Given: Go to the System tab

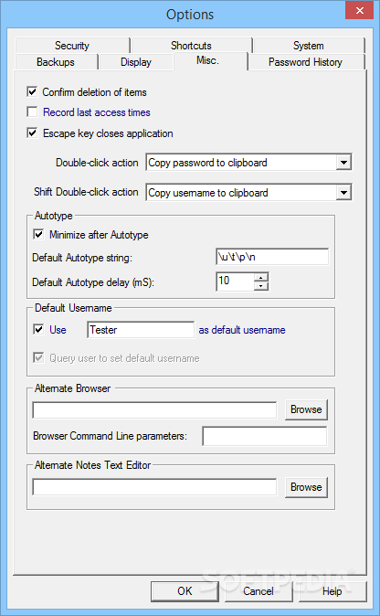Looking at the screenshot, I should click(309, 46).
